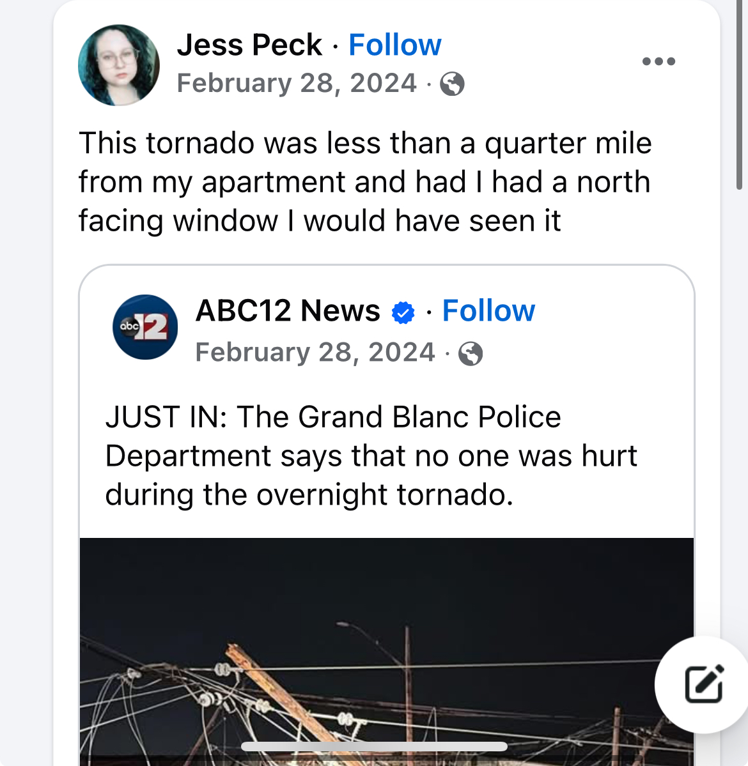Open ABC12 News page name link

point(288,310)
